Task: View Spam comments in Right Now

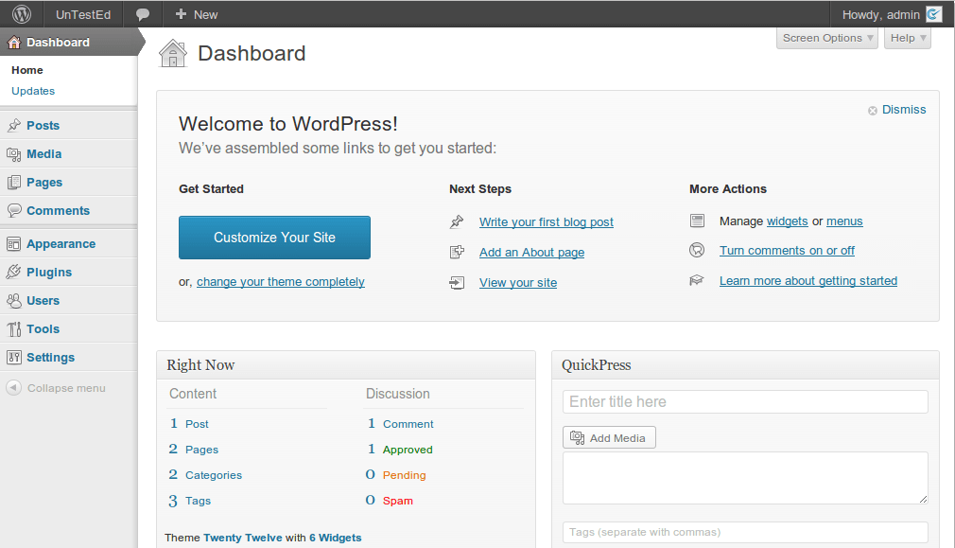Action: 398,501
